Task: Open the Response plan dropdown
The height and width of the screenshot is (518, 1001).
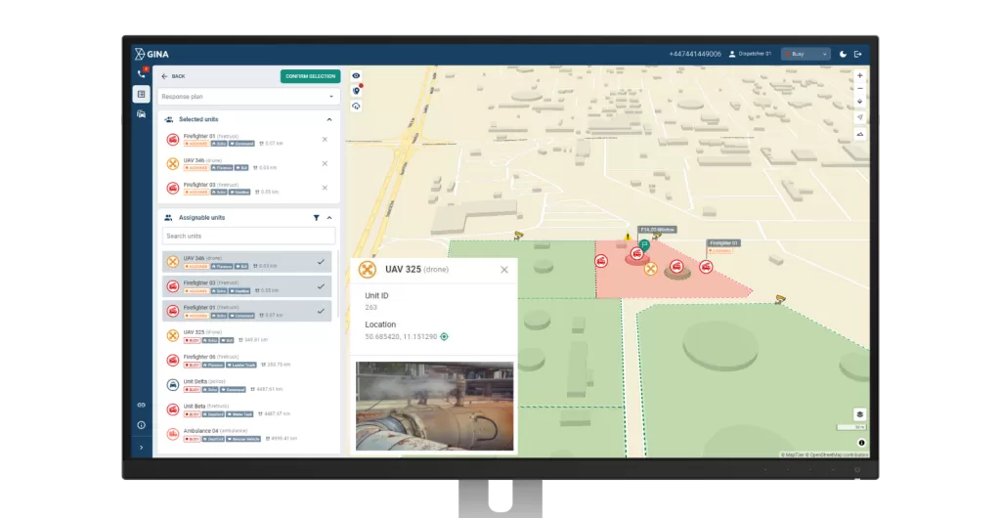Action: click(248, 97)
